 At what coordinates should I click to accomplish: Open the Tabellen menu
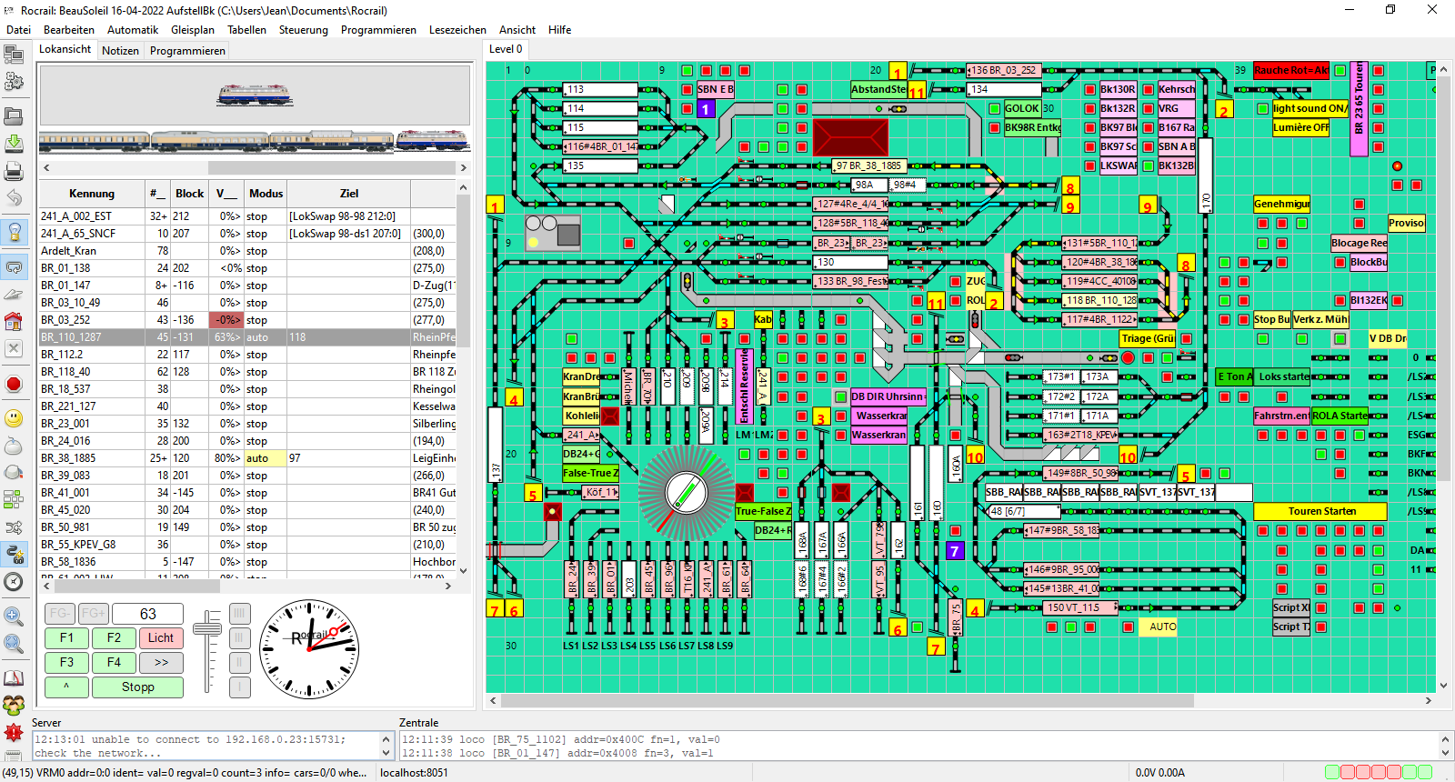[247, 30]
